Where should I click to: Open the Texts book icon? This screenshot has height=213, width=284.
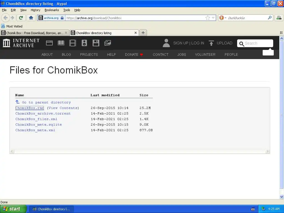pyautogui.click(x=61, y=43)
